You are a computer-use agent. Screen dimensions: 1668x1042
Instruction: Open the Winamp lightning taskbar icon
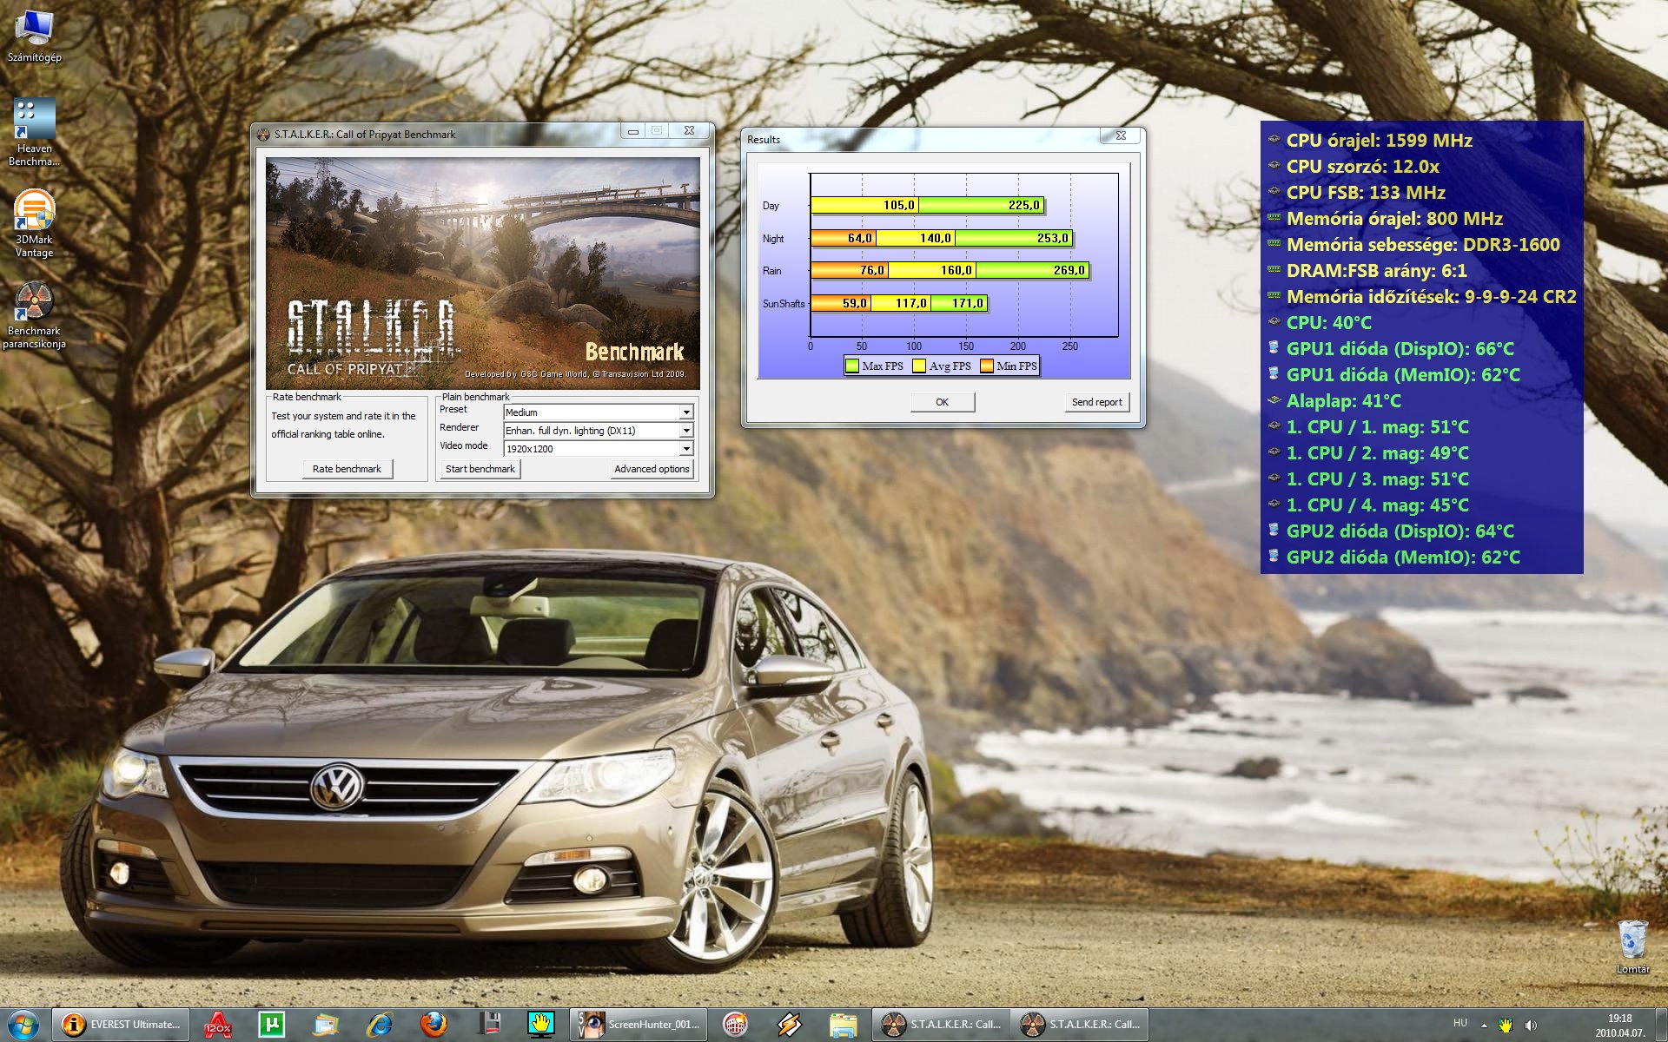(789, 1025)
